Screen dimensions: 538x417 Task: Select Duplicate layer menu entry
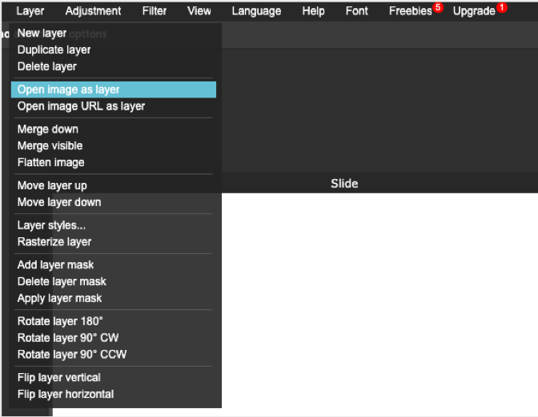(x=54, y=50)
